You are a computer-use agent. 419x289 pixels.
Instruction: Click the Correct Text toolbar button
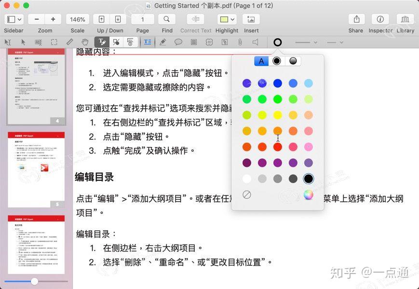[196, 19]
